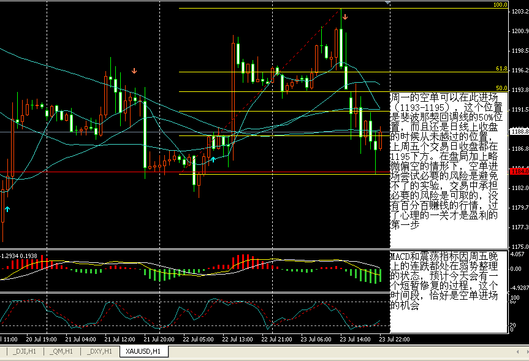
Task: Click the MACD values -1.2934 0.1938 label
Action: pyautogui.click(x=19, y=256)
